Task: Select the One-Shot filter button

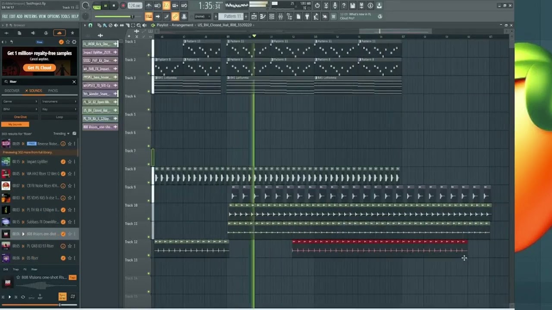Action: pos(20,117)
